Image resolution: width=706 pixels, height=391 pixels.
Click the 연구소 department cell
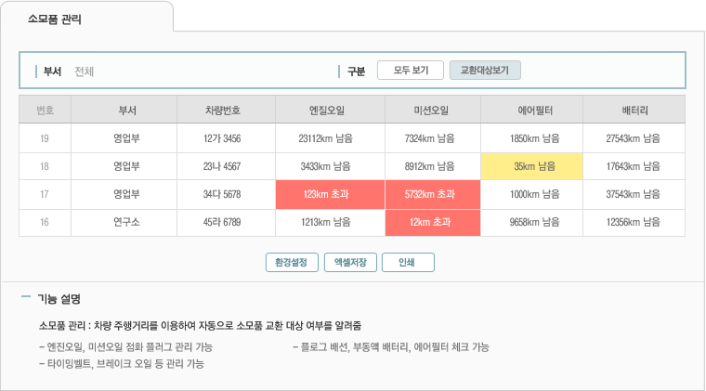point(124,222)
